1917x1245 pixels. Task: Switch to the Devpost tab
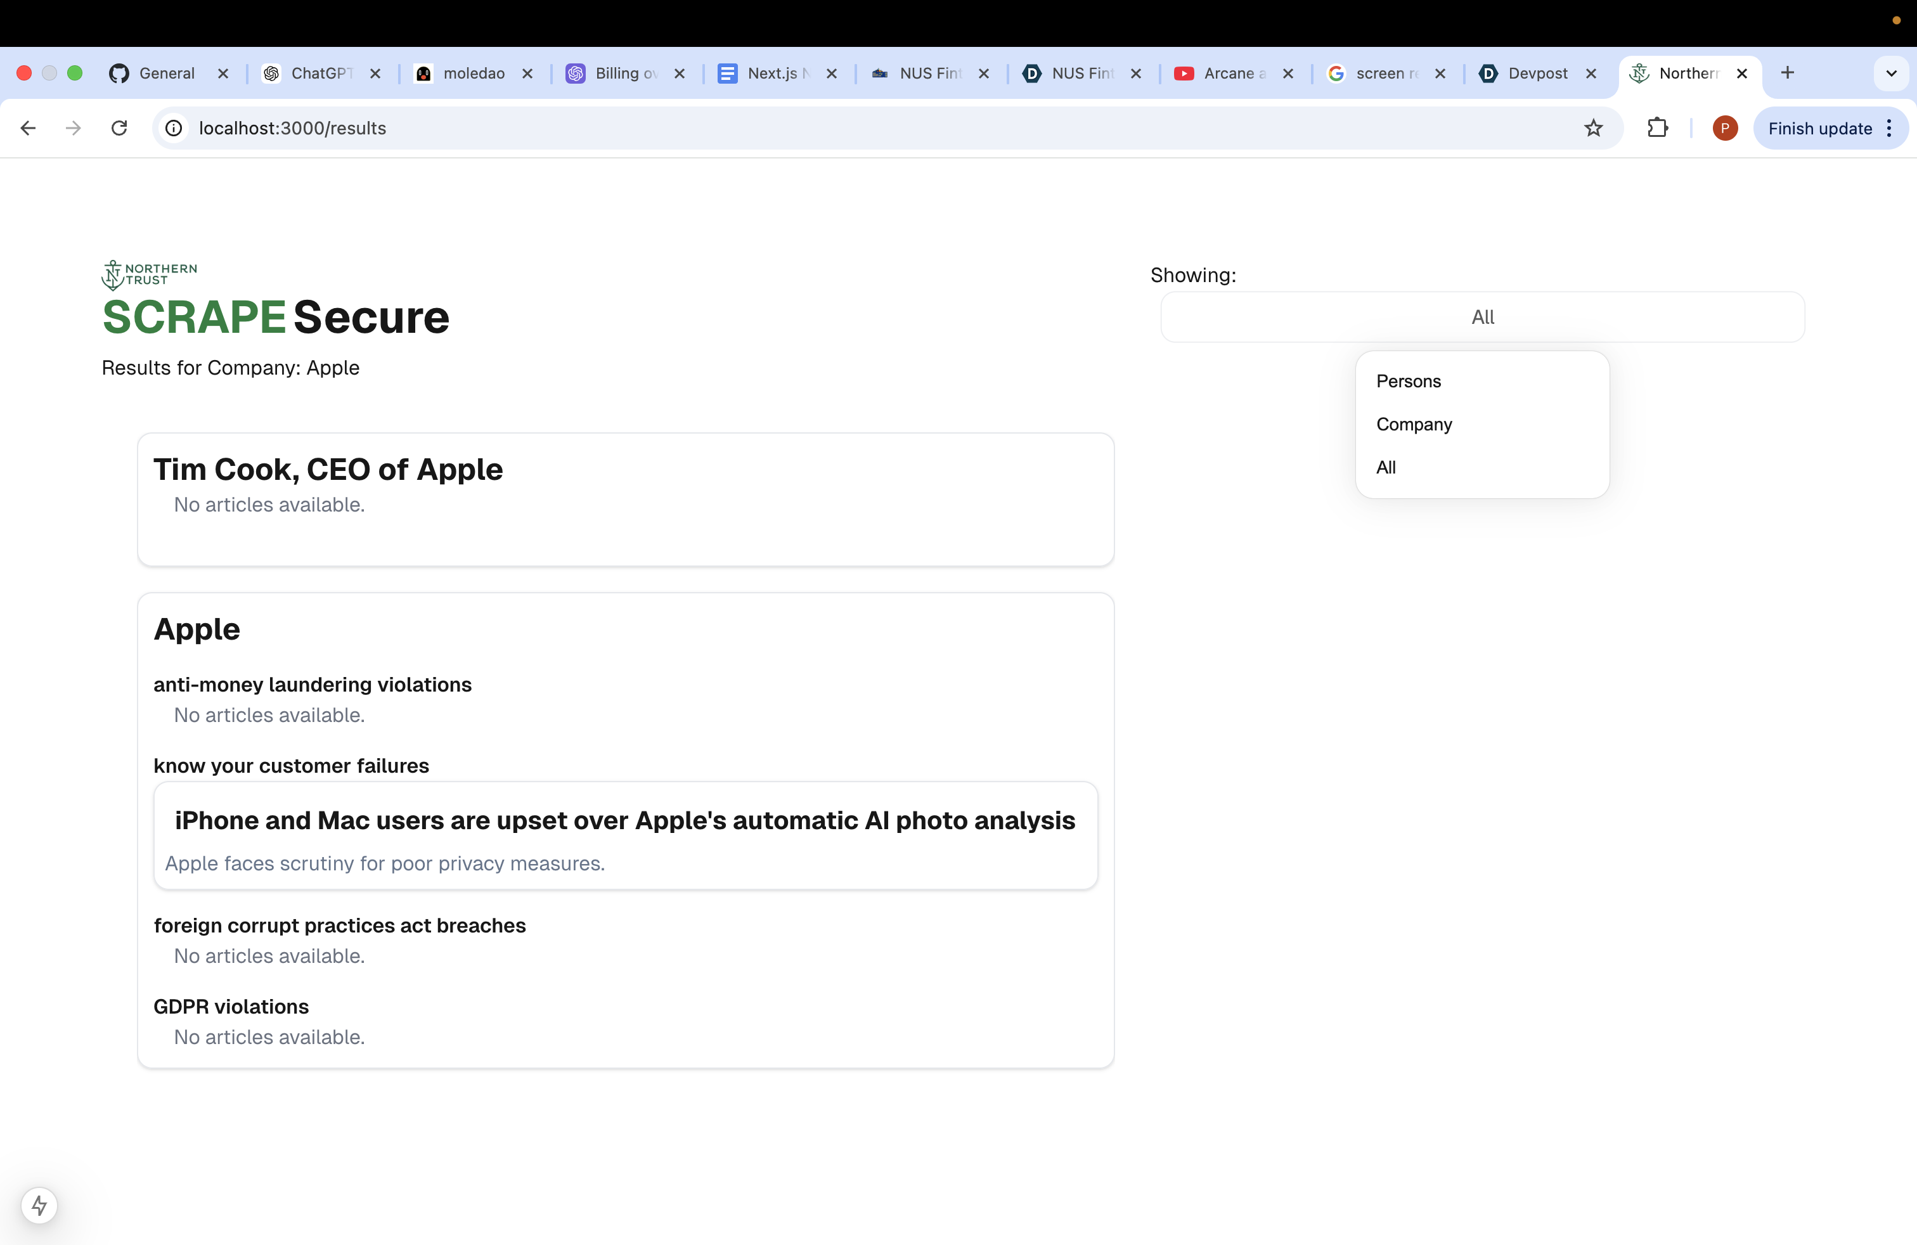1537,74
